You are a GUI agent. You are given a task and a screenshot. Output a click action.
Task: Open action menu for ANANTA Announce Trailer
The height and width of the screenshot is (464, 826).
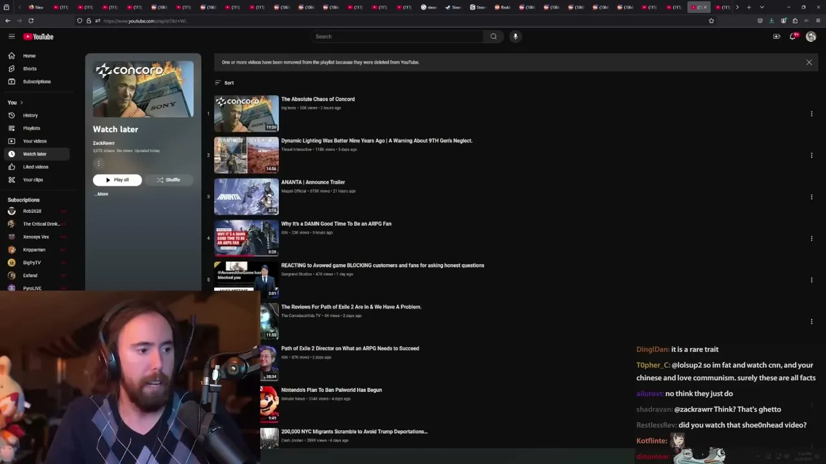pyautogui.click(x=812, y=197)
